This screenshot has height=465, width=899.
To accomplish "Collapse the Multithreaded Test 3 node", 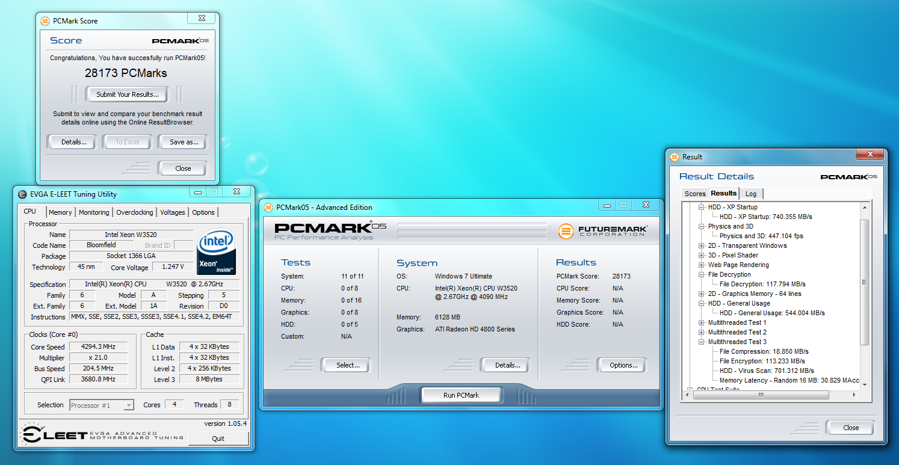I will tap(702, 342).
